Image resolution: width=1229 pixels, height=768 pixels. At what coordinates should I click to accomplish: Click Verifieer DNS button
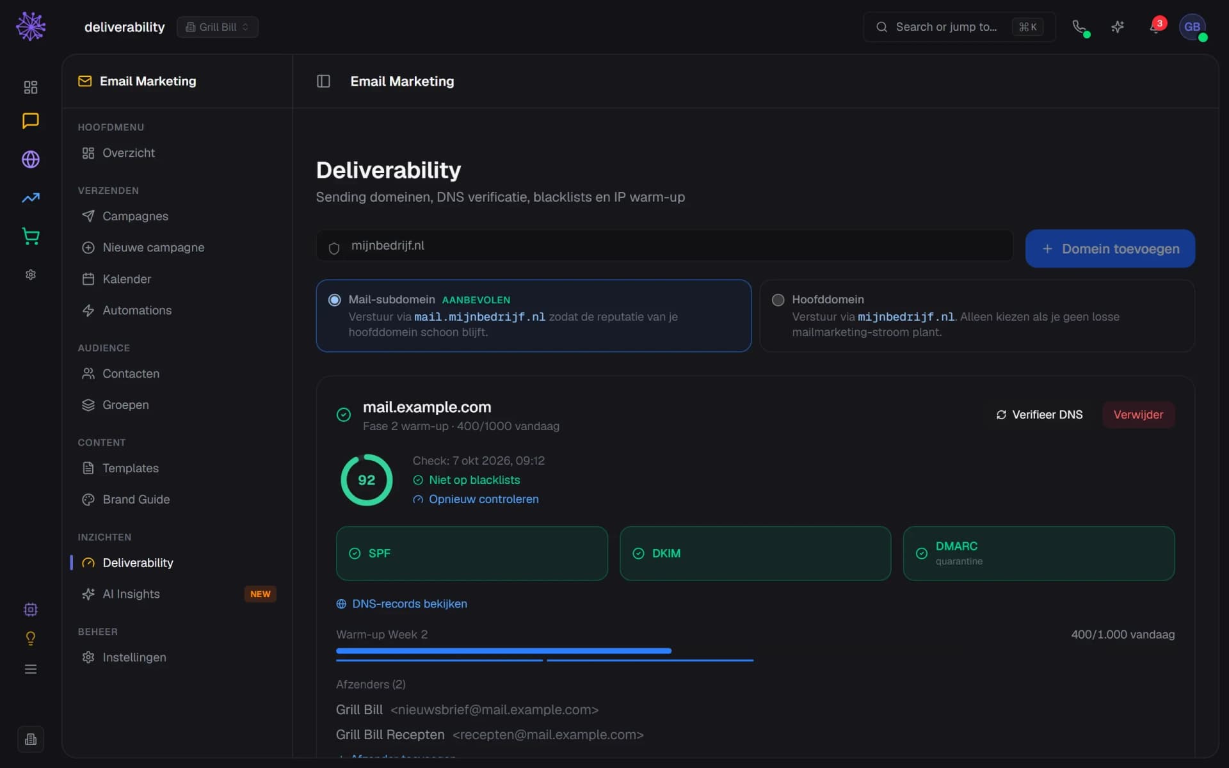click(1040, 415)
